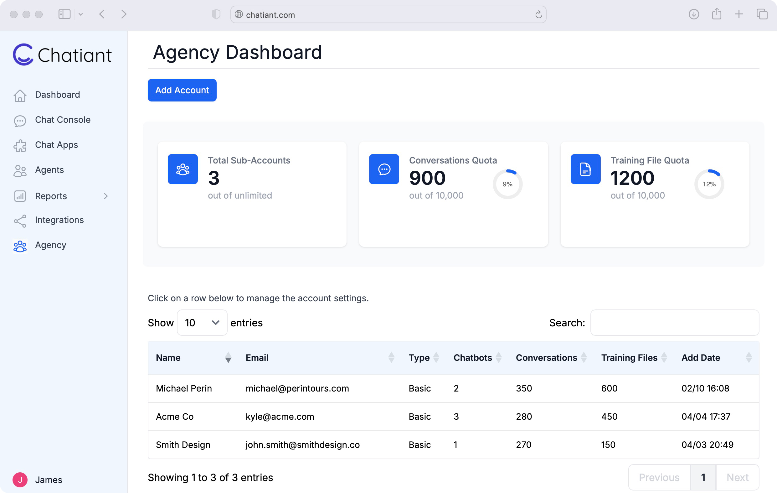This screenshot has height=493, width=777.
Task: Sort the table by Name column
Action: click(228, 358)
